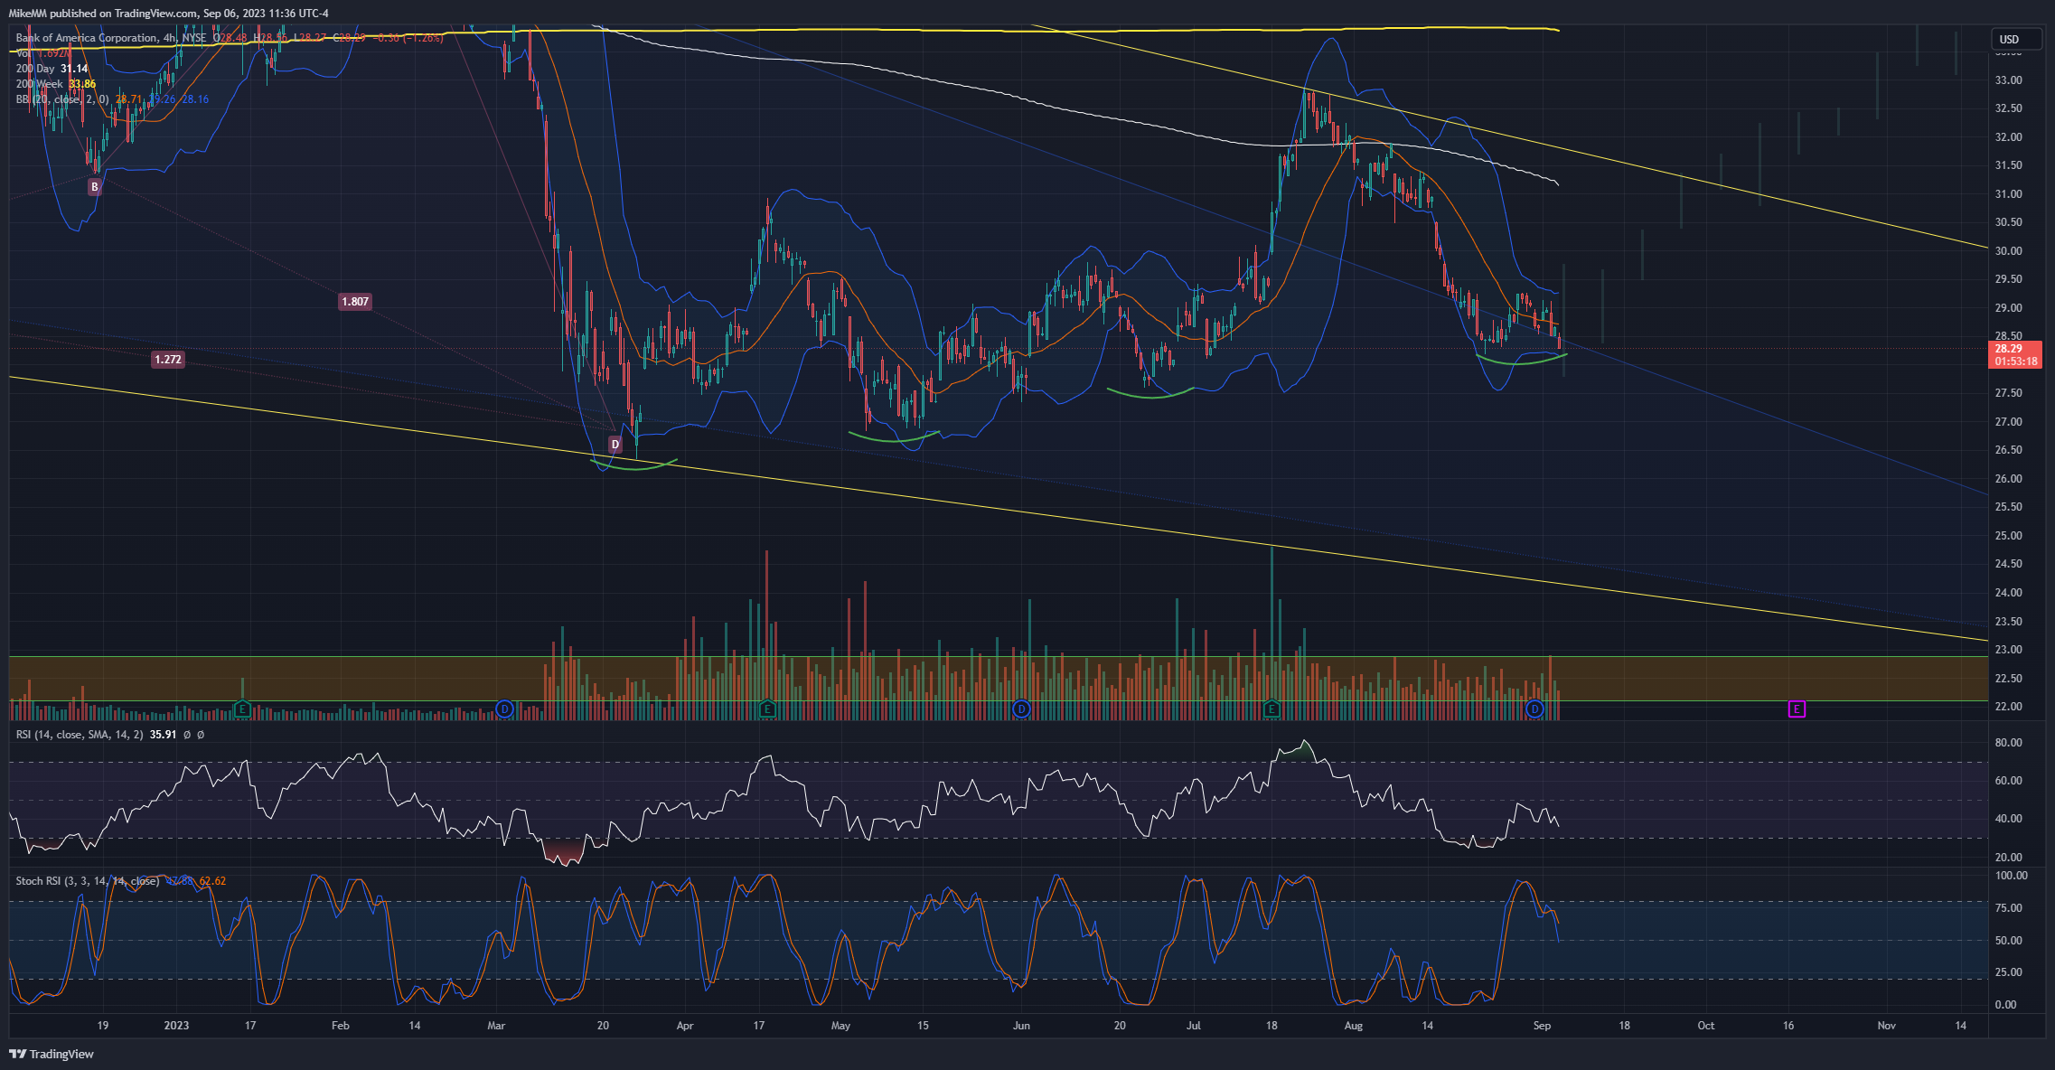Viewport: 2055px width, 1070px height.
Task: Click the 2023 label on time axis
Action: point(176,1026)
